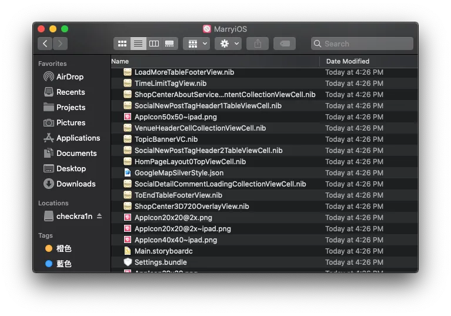Open the gear action menu
This screenshot has width=451, height=316.
click(x=228, y=44)
